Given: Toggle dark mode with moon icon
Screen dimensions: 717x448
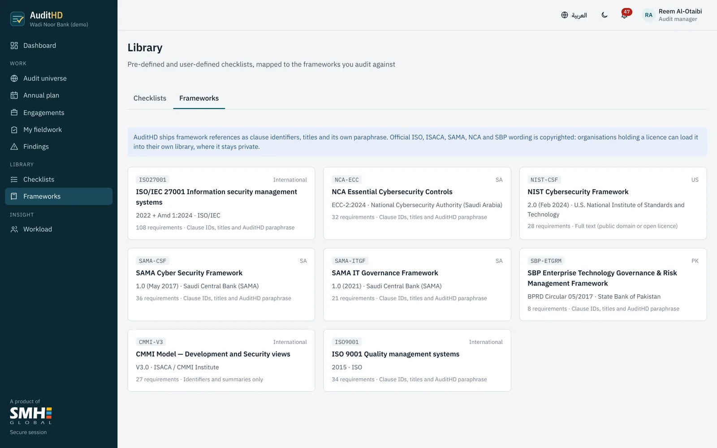Looking at the screenshot, I should 605,15.
